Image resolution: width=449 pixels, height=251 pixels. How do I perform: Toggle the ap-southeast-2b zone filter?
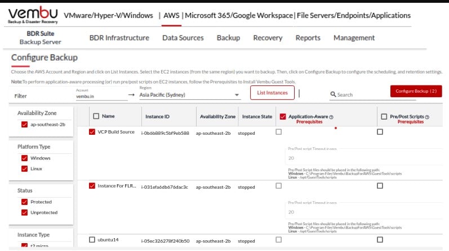point(24,125)
